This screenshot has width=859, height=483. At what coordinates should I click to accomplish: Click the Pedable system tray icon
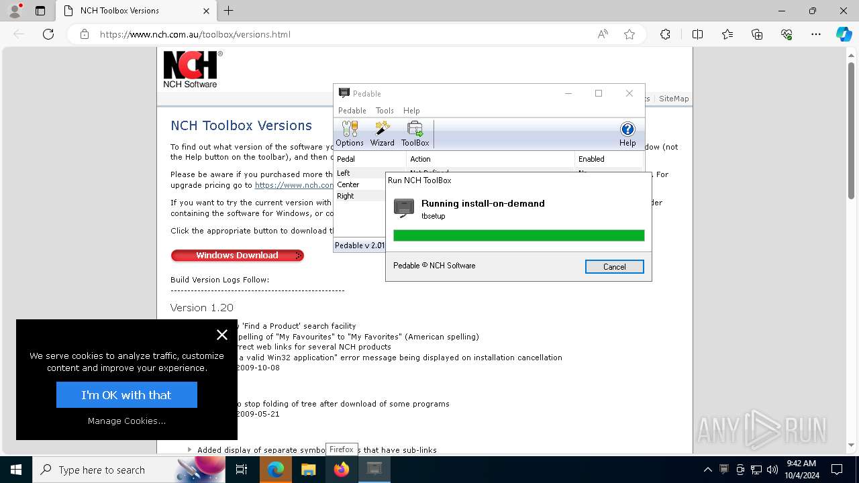(724, 470)
